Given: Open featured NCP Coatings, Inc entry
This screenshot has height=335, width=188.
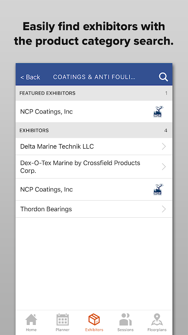Looking at the screenshot, I should [94, 111].
